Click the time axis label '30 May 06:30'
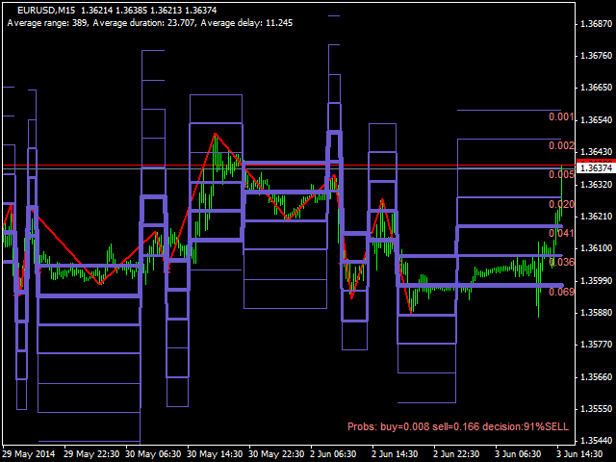Image resolution: width=616 pixels, height=462 pixels. 153,454
